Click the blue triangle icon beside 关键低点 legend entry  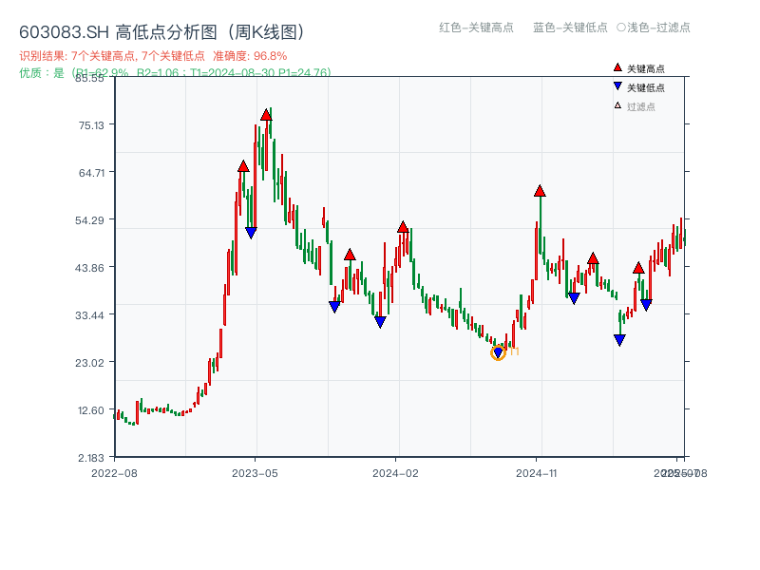[x=617, y=85]
